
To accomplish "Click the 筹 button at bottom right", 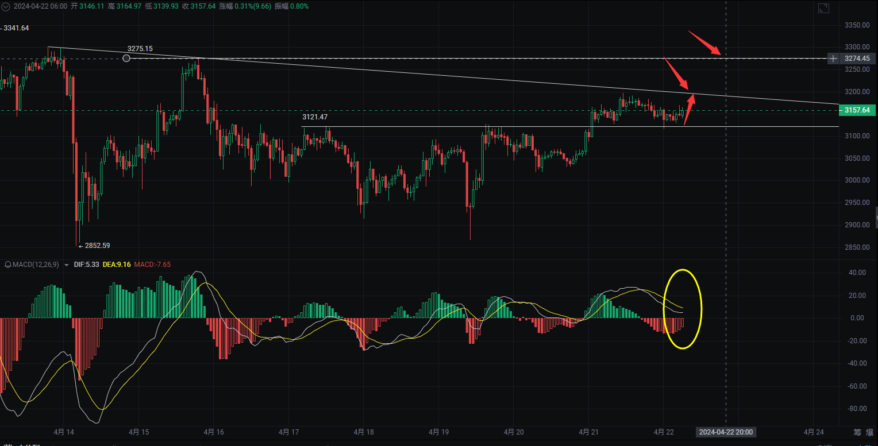I will [856, 432].
